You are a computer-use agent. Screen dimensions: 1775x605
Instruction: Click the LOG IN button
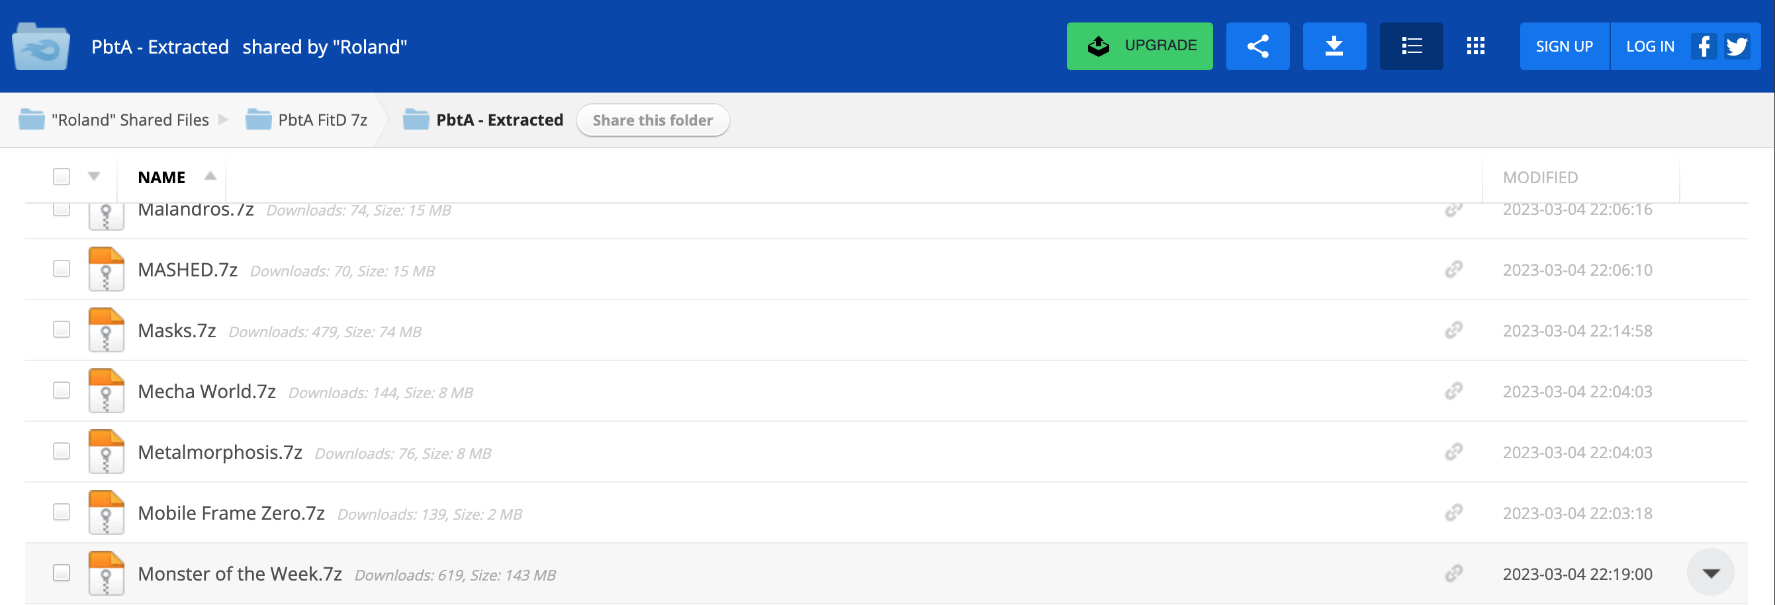tap(1650, 46)
